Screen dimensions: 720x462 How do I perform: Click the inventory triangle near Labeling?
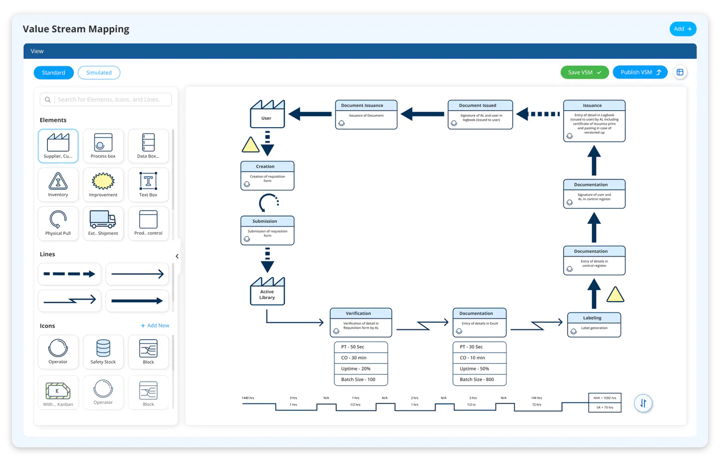[x=615, y=295]
